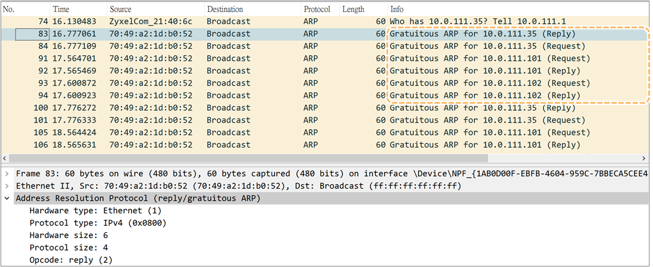653x267 pixels.
Task: Sort by the Protocol column header
Action: coord(321,9)
